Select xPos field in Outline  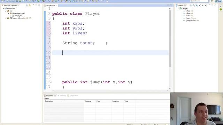pos(190,11)
